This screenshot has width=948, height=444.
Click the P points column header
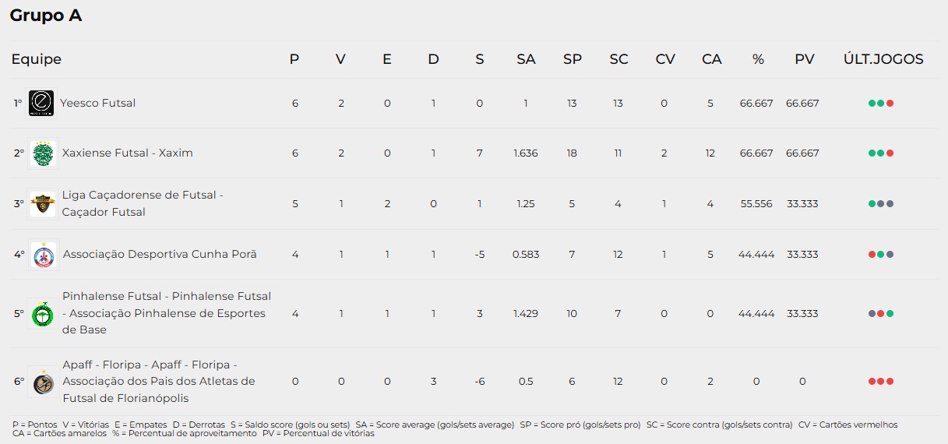(294, 59)
